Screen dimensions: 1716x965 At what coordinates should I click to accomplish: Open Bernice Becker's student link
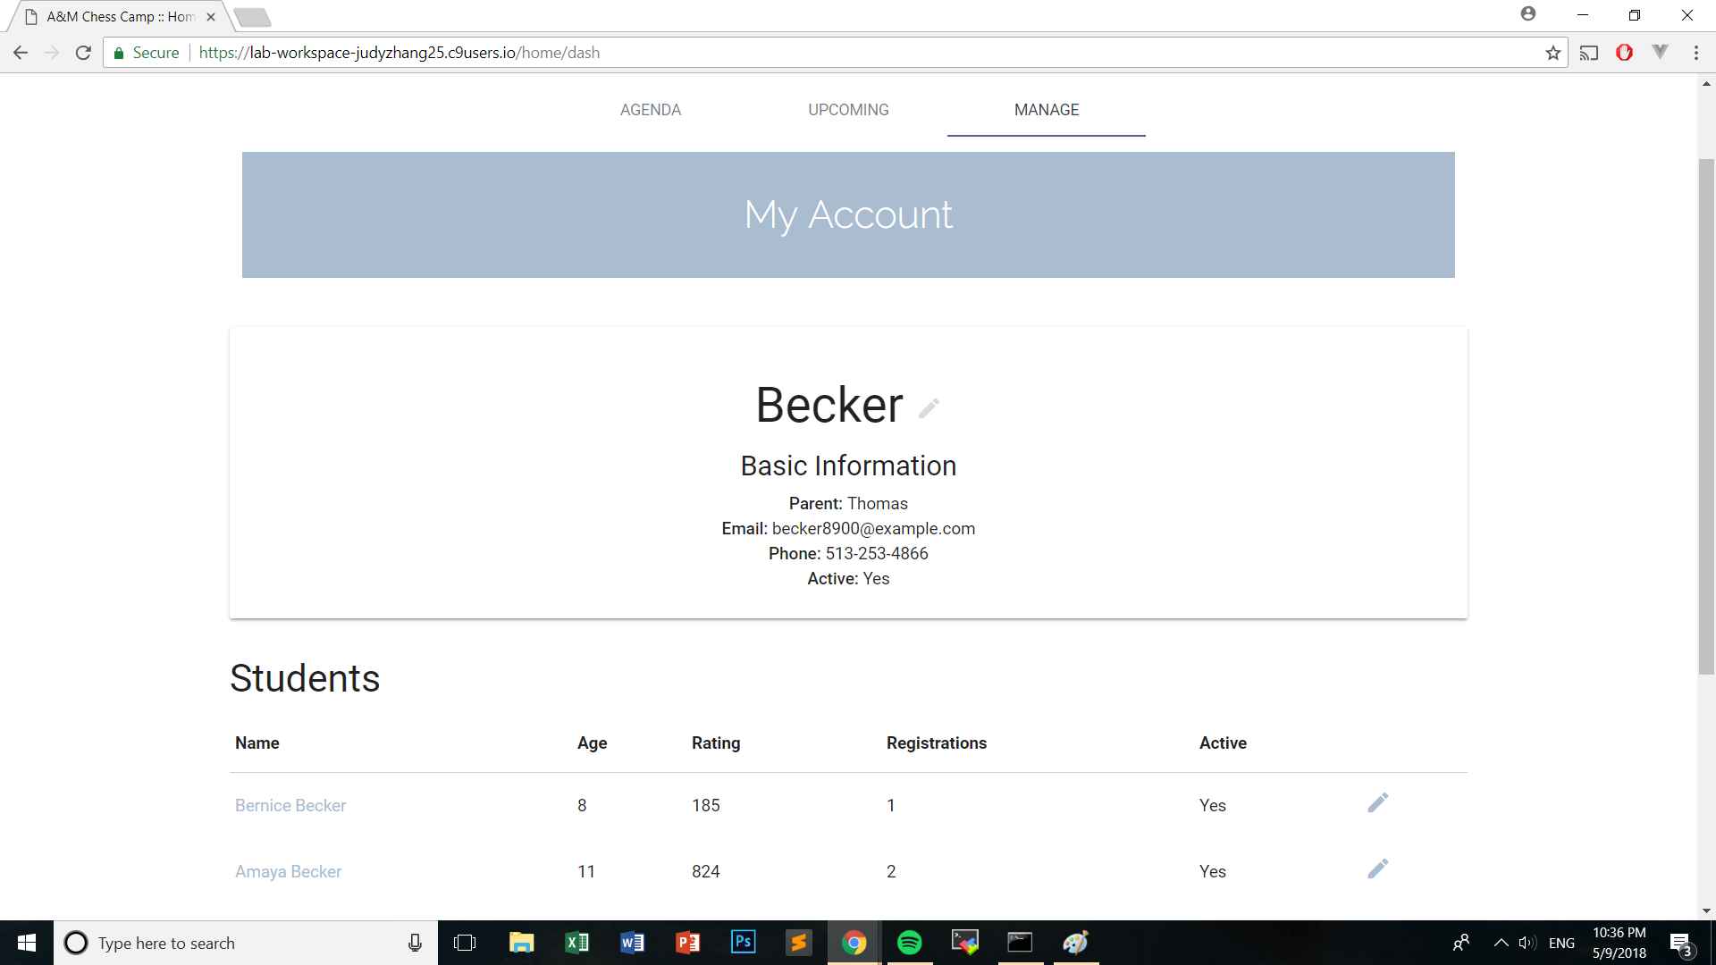click(290, 805)
